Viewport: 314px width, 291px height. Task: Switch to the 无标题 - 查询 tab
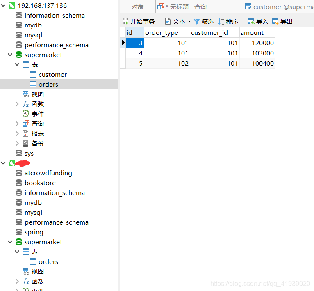coord(200,7)
